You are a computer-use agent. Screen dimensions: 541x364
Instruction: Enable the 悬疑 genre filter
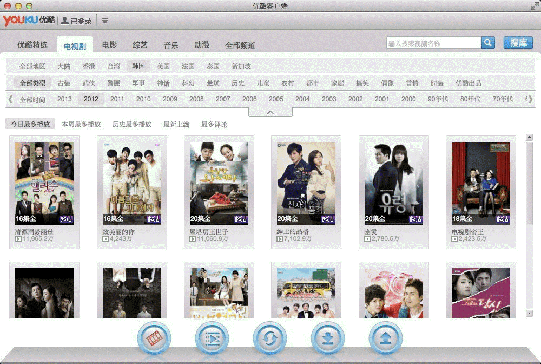(213, 83)
